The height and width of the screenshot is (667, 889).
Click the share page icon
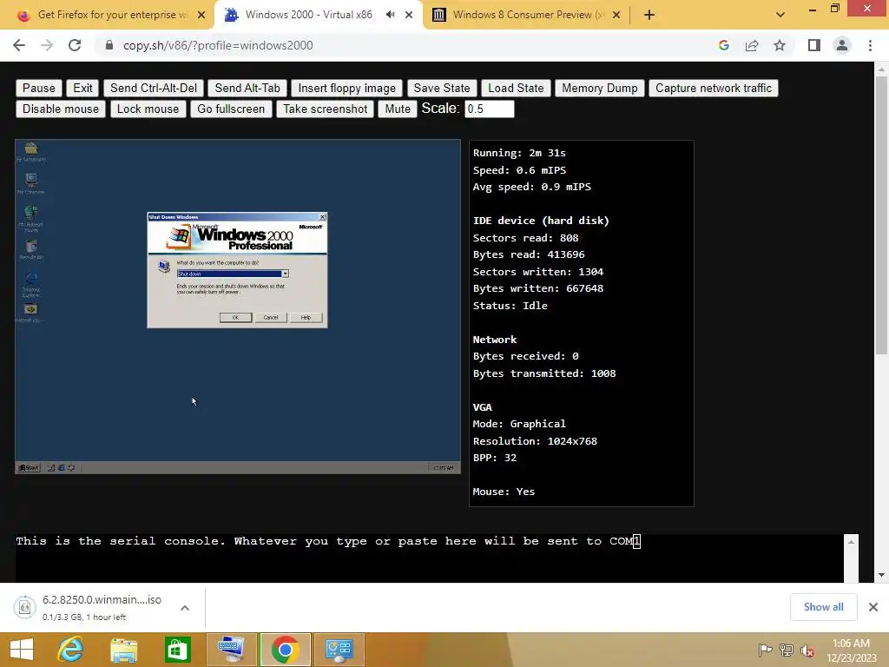tap(752, 45)
